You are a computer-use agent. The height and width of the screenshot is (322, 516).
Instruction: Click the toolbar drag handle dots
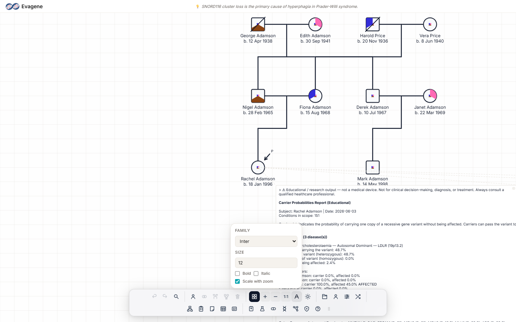point(329,309)
